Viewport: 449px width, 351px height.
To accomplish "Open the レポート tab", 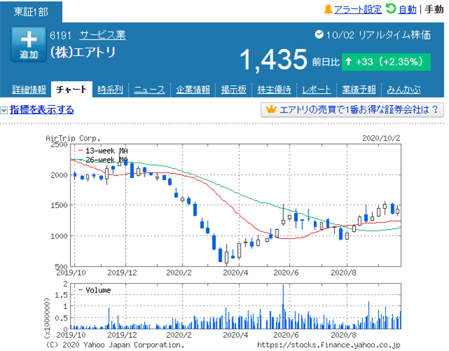I will click(x=316, y=90).
